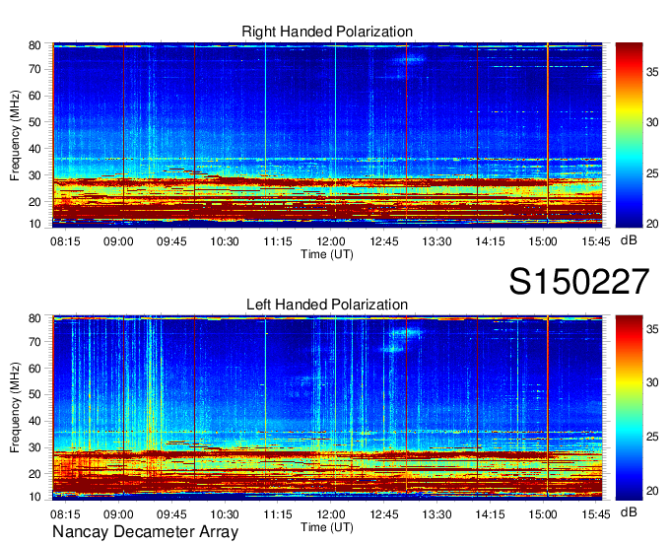Click the "Right Handed Polarization" plot title
Screen dimensions: 670x544
[327, 32]
